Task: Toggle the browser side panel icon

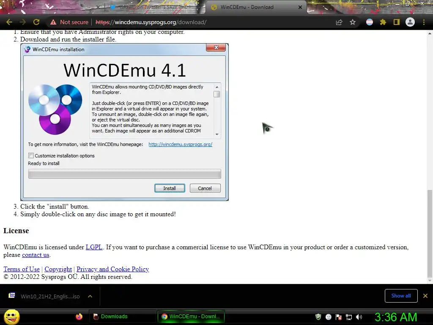Action: 397,22
